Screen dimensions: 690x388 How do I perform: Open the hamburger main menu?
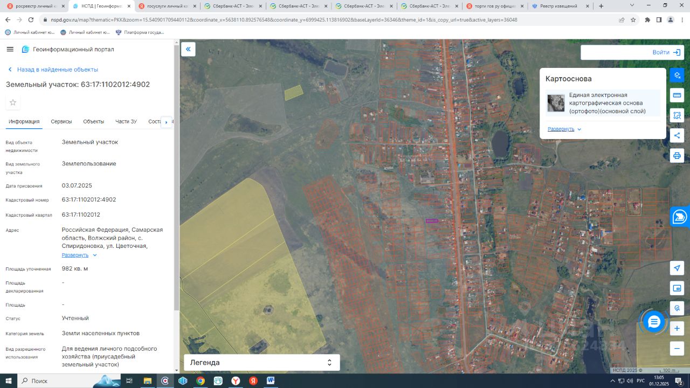[x=10, y=50]
